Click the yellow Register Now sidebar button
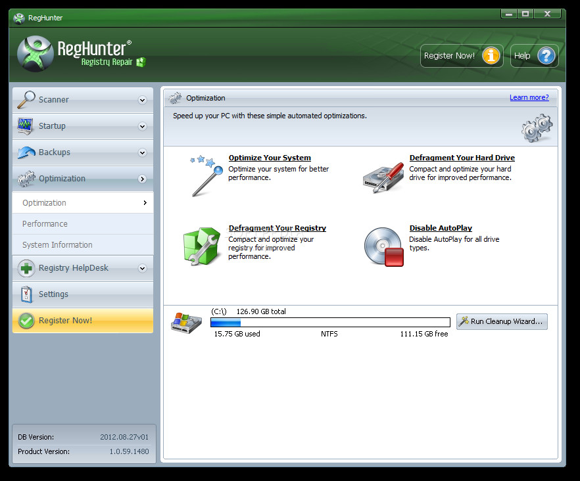 [x=83, y=321]
